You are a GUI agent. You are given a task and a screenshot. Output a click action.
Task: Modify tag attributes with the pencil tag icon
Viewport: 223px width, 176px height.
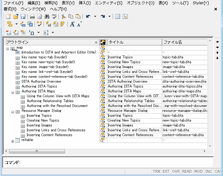point(23,24)
